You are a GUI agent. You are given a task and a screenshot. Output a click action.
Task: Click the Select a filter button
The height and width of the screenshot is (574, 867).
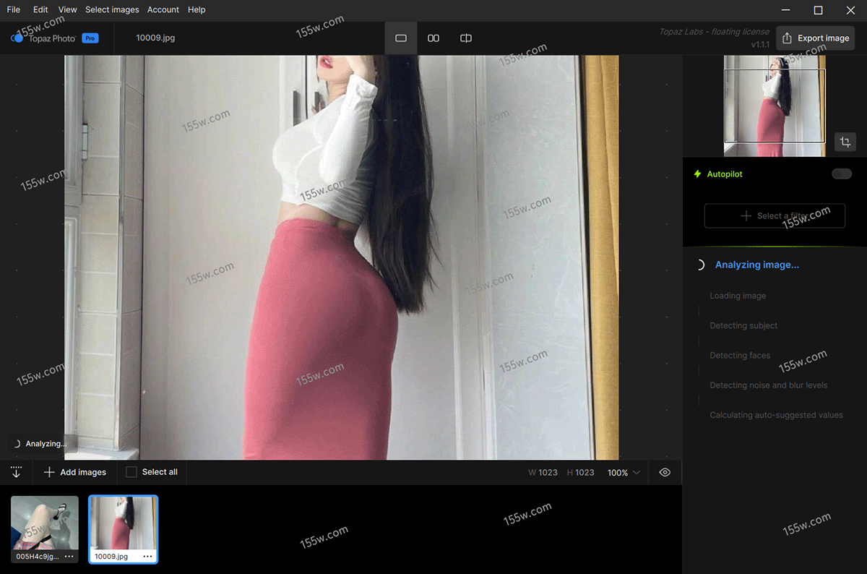click(x=775, y=215)
